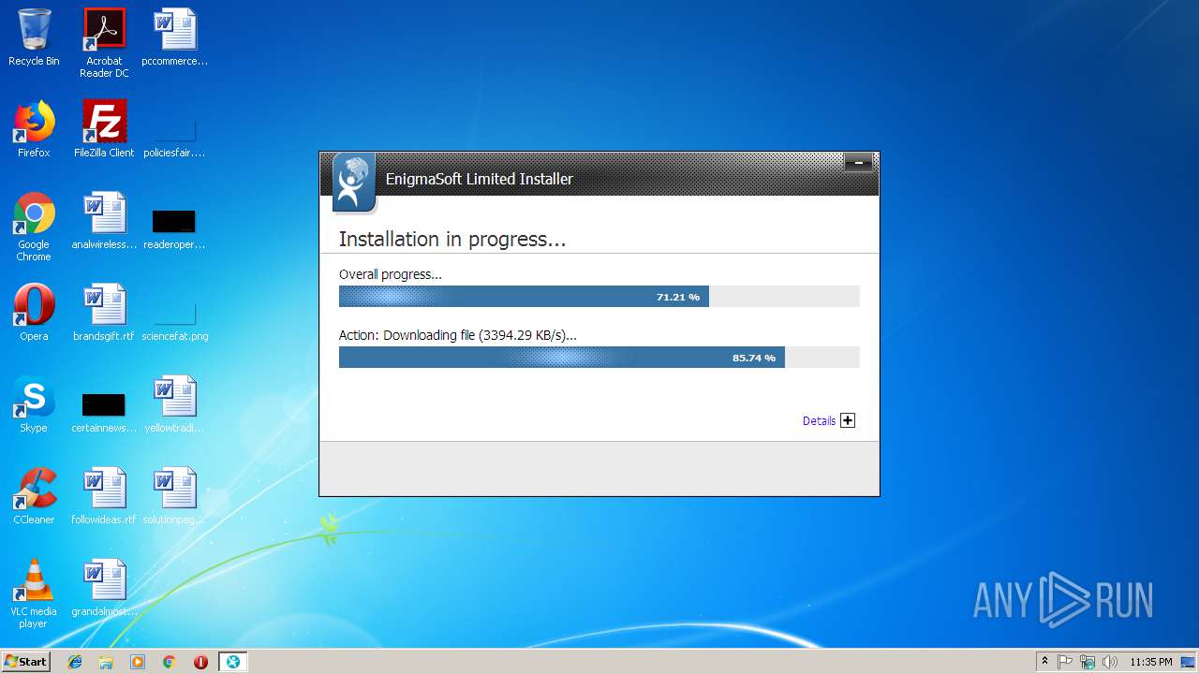Click the 'Installation in progress...' heading

click(452, 240)
